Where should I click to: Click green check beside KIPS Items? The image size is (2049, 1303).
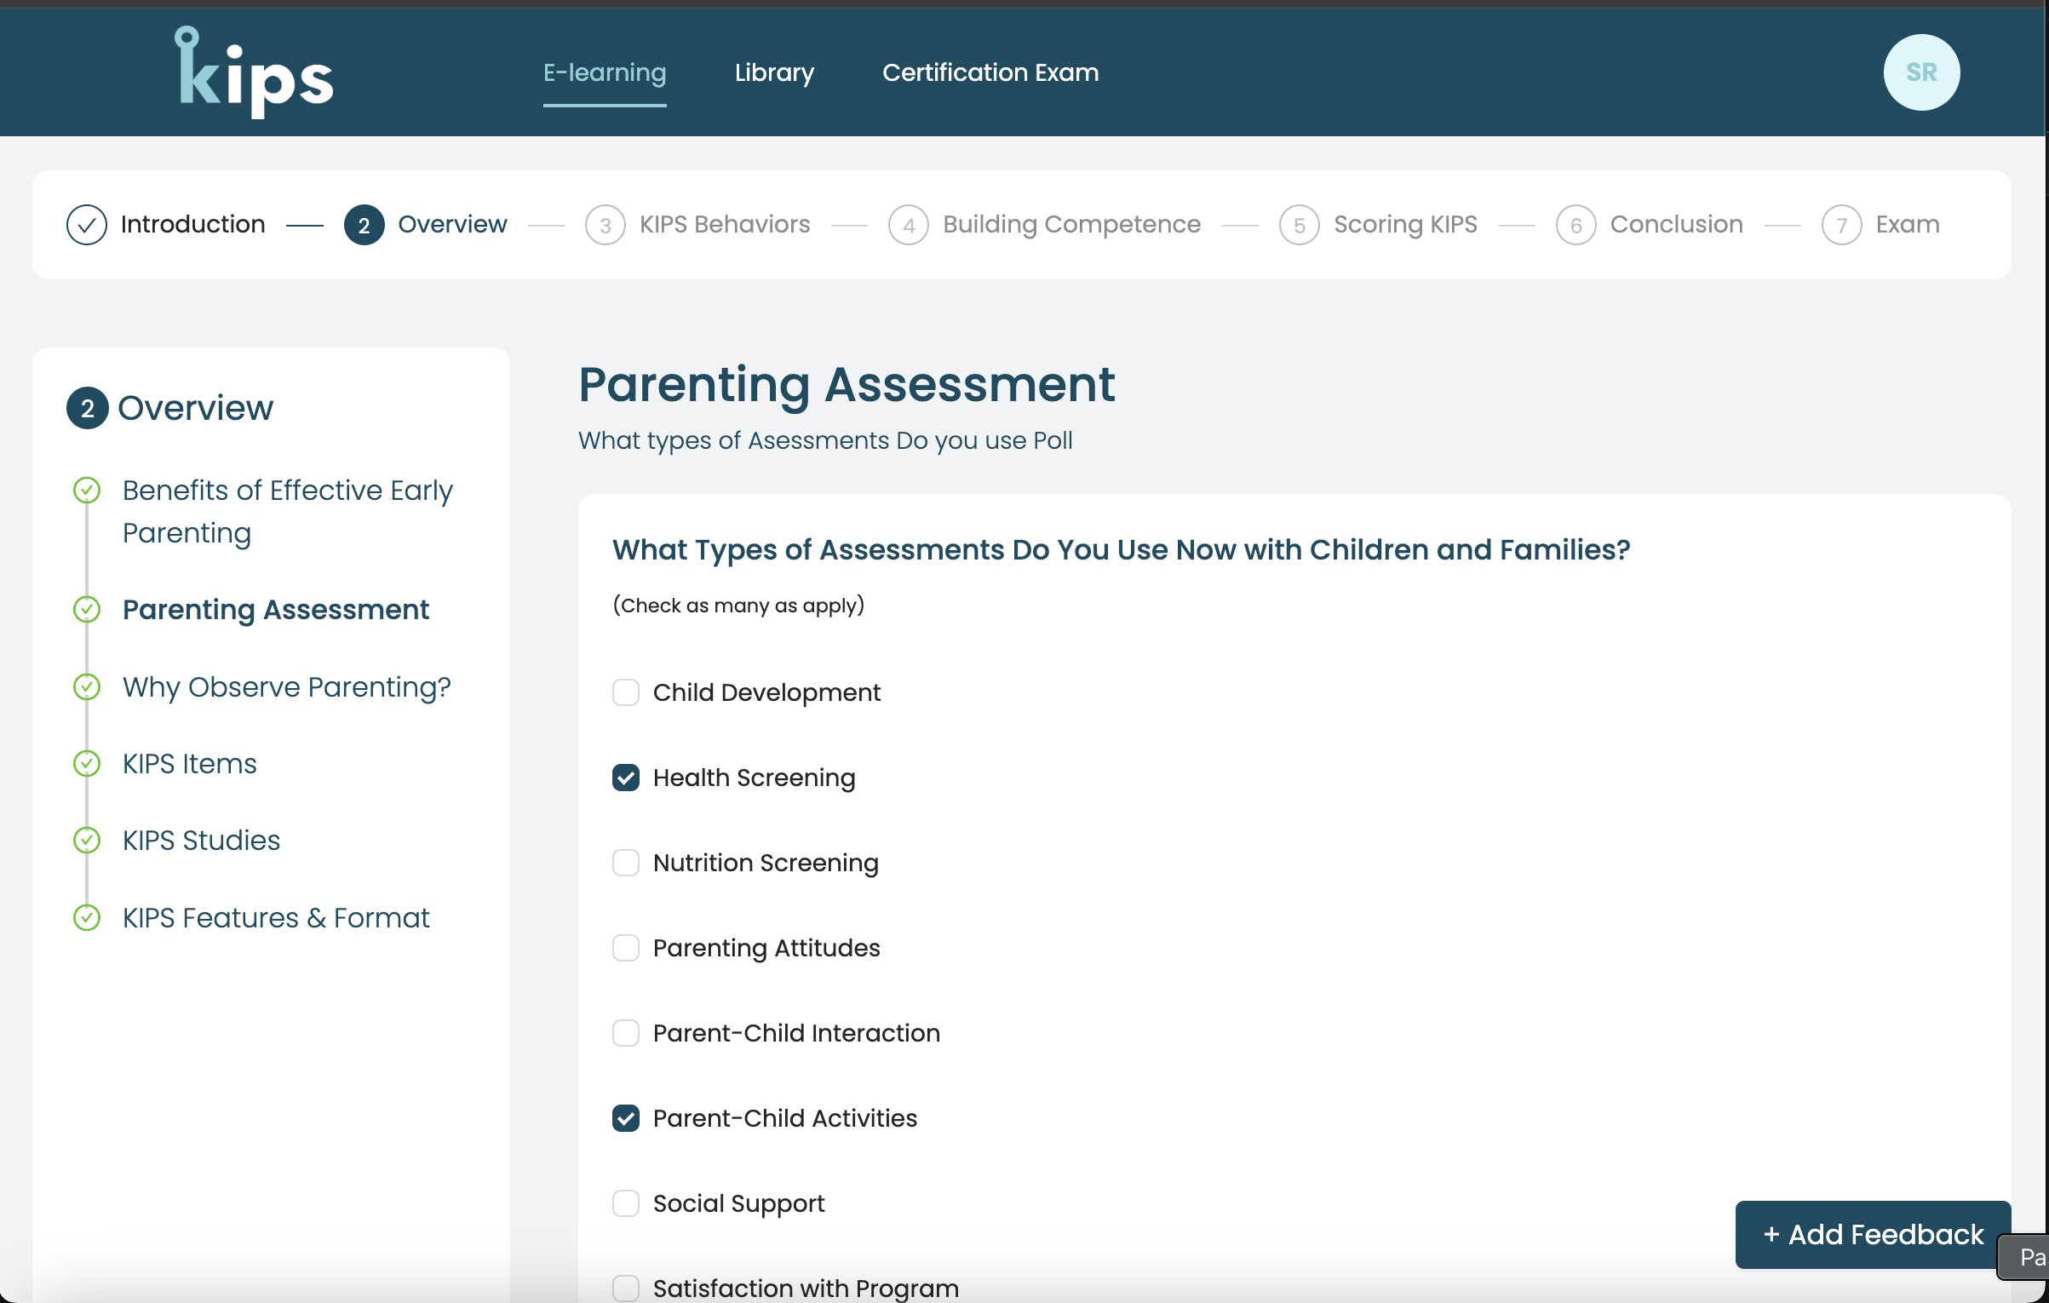pos(86,763)
